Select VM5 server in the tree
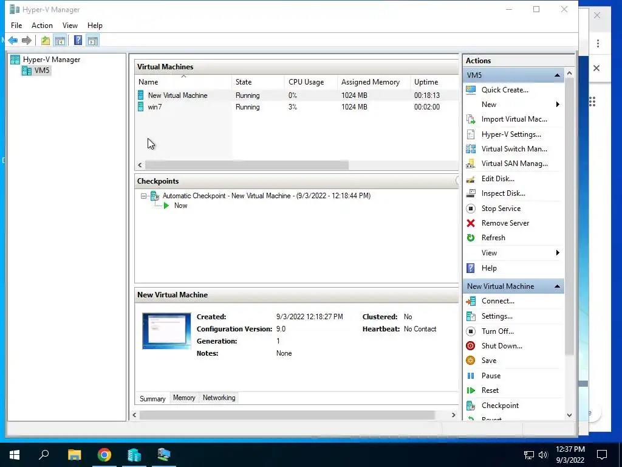Screen dimensions: 622x467 [42, 71]
